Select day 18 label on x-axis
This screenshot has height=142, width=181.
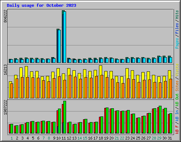(x=101, y=138)
